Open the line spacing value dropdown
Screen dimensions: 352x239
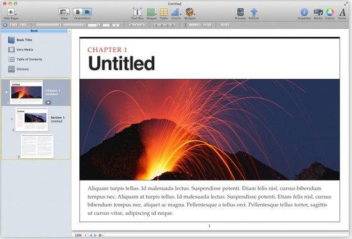[195, 25]
